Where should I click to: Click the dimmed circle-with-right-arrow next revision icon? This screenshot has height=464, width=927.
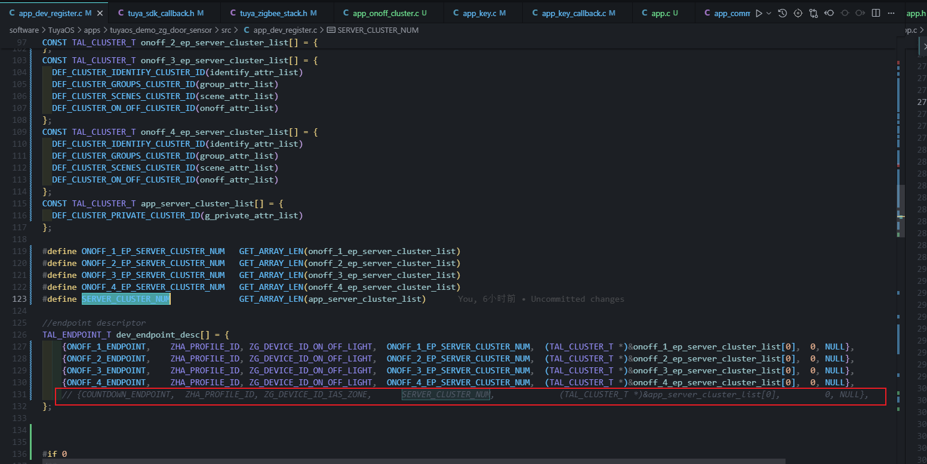(860, 13)
